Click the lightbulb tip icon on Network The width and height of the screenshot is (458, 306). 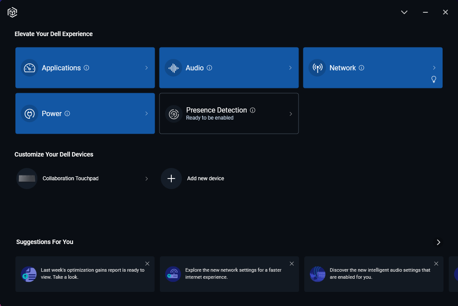coord(434,79)
